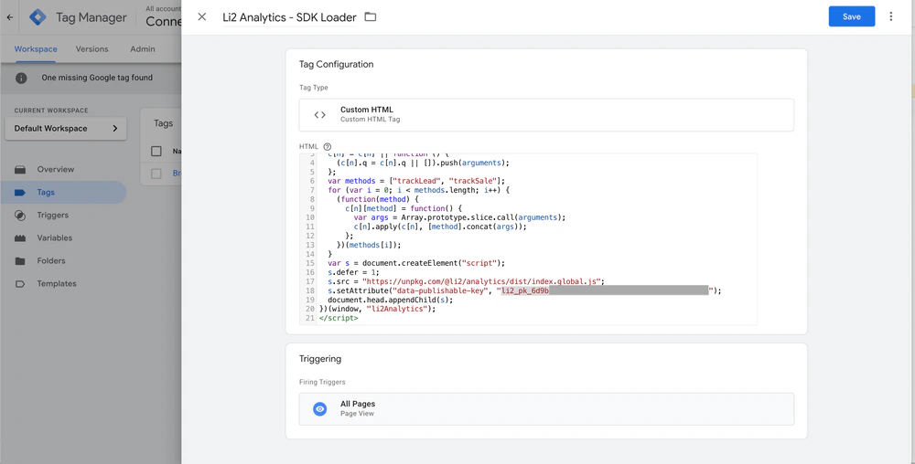Click the Tag Configuration heading
The height and width of the screenshot is (464, 915).
[336, 64]
